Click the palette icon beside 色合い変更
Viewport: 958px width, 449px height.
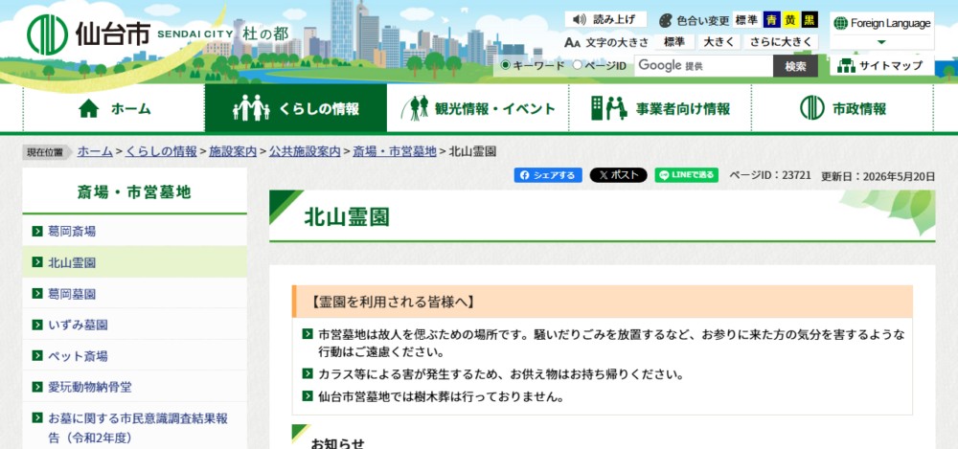666,21
